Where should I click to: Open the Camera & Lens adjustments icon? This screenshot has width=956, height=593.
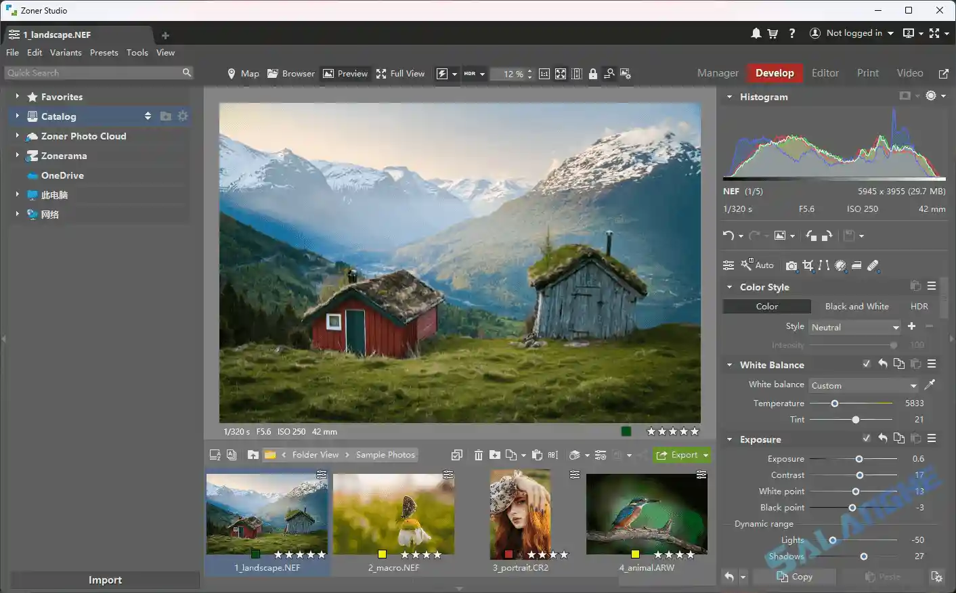791,265
